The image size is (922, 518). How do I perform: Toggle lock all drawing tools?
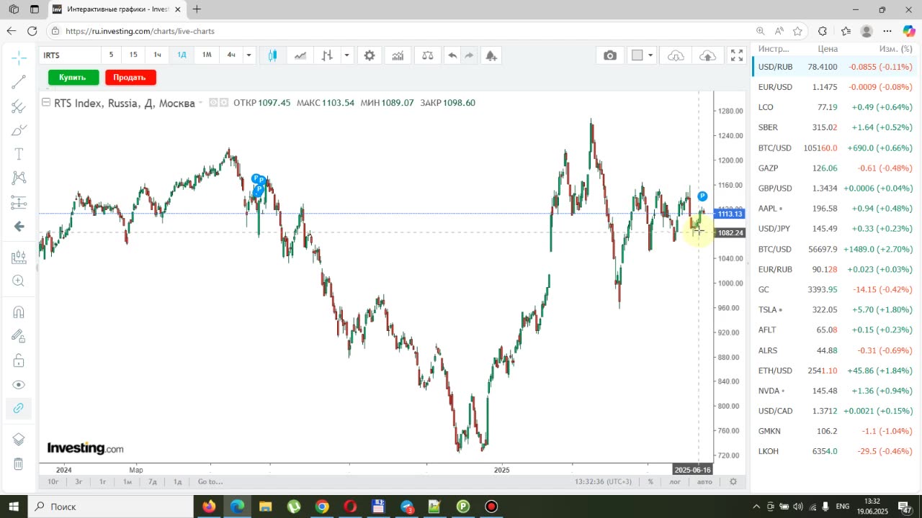coord(19,360)
